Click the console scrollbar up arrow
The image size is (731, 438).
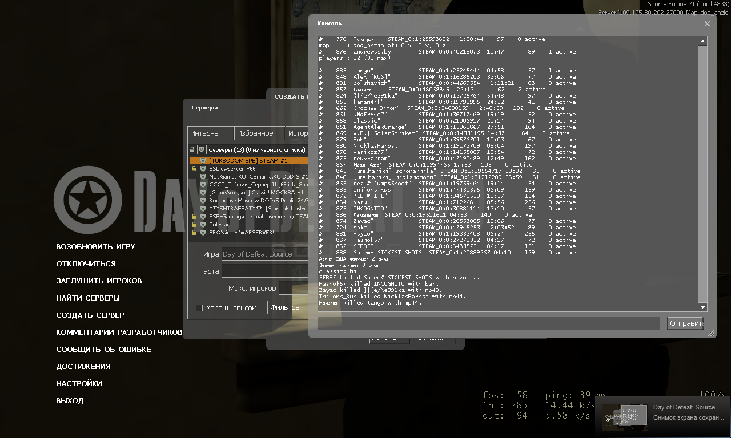[x=702, y=40]
